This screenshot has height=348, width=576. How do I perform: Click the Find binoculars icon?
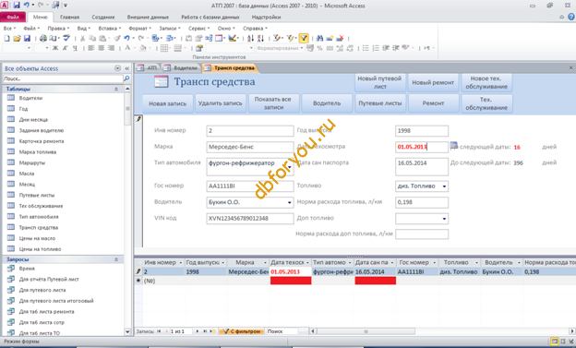tap(319, 38)
